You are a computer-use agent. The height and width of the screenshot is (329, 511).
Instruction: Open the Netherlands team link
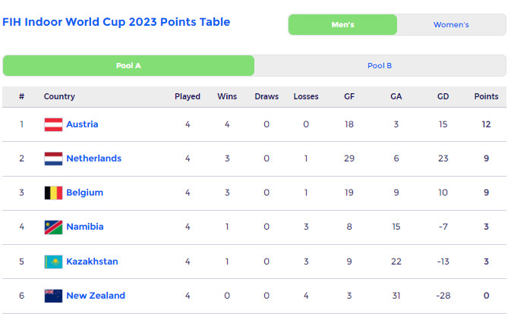pyautogui.click(x=94, y=158)
